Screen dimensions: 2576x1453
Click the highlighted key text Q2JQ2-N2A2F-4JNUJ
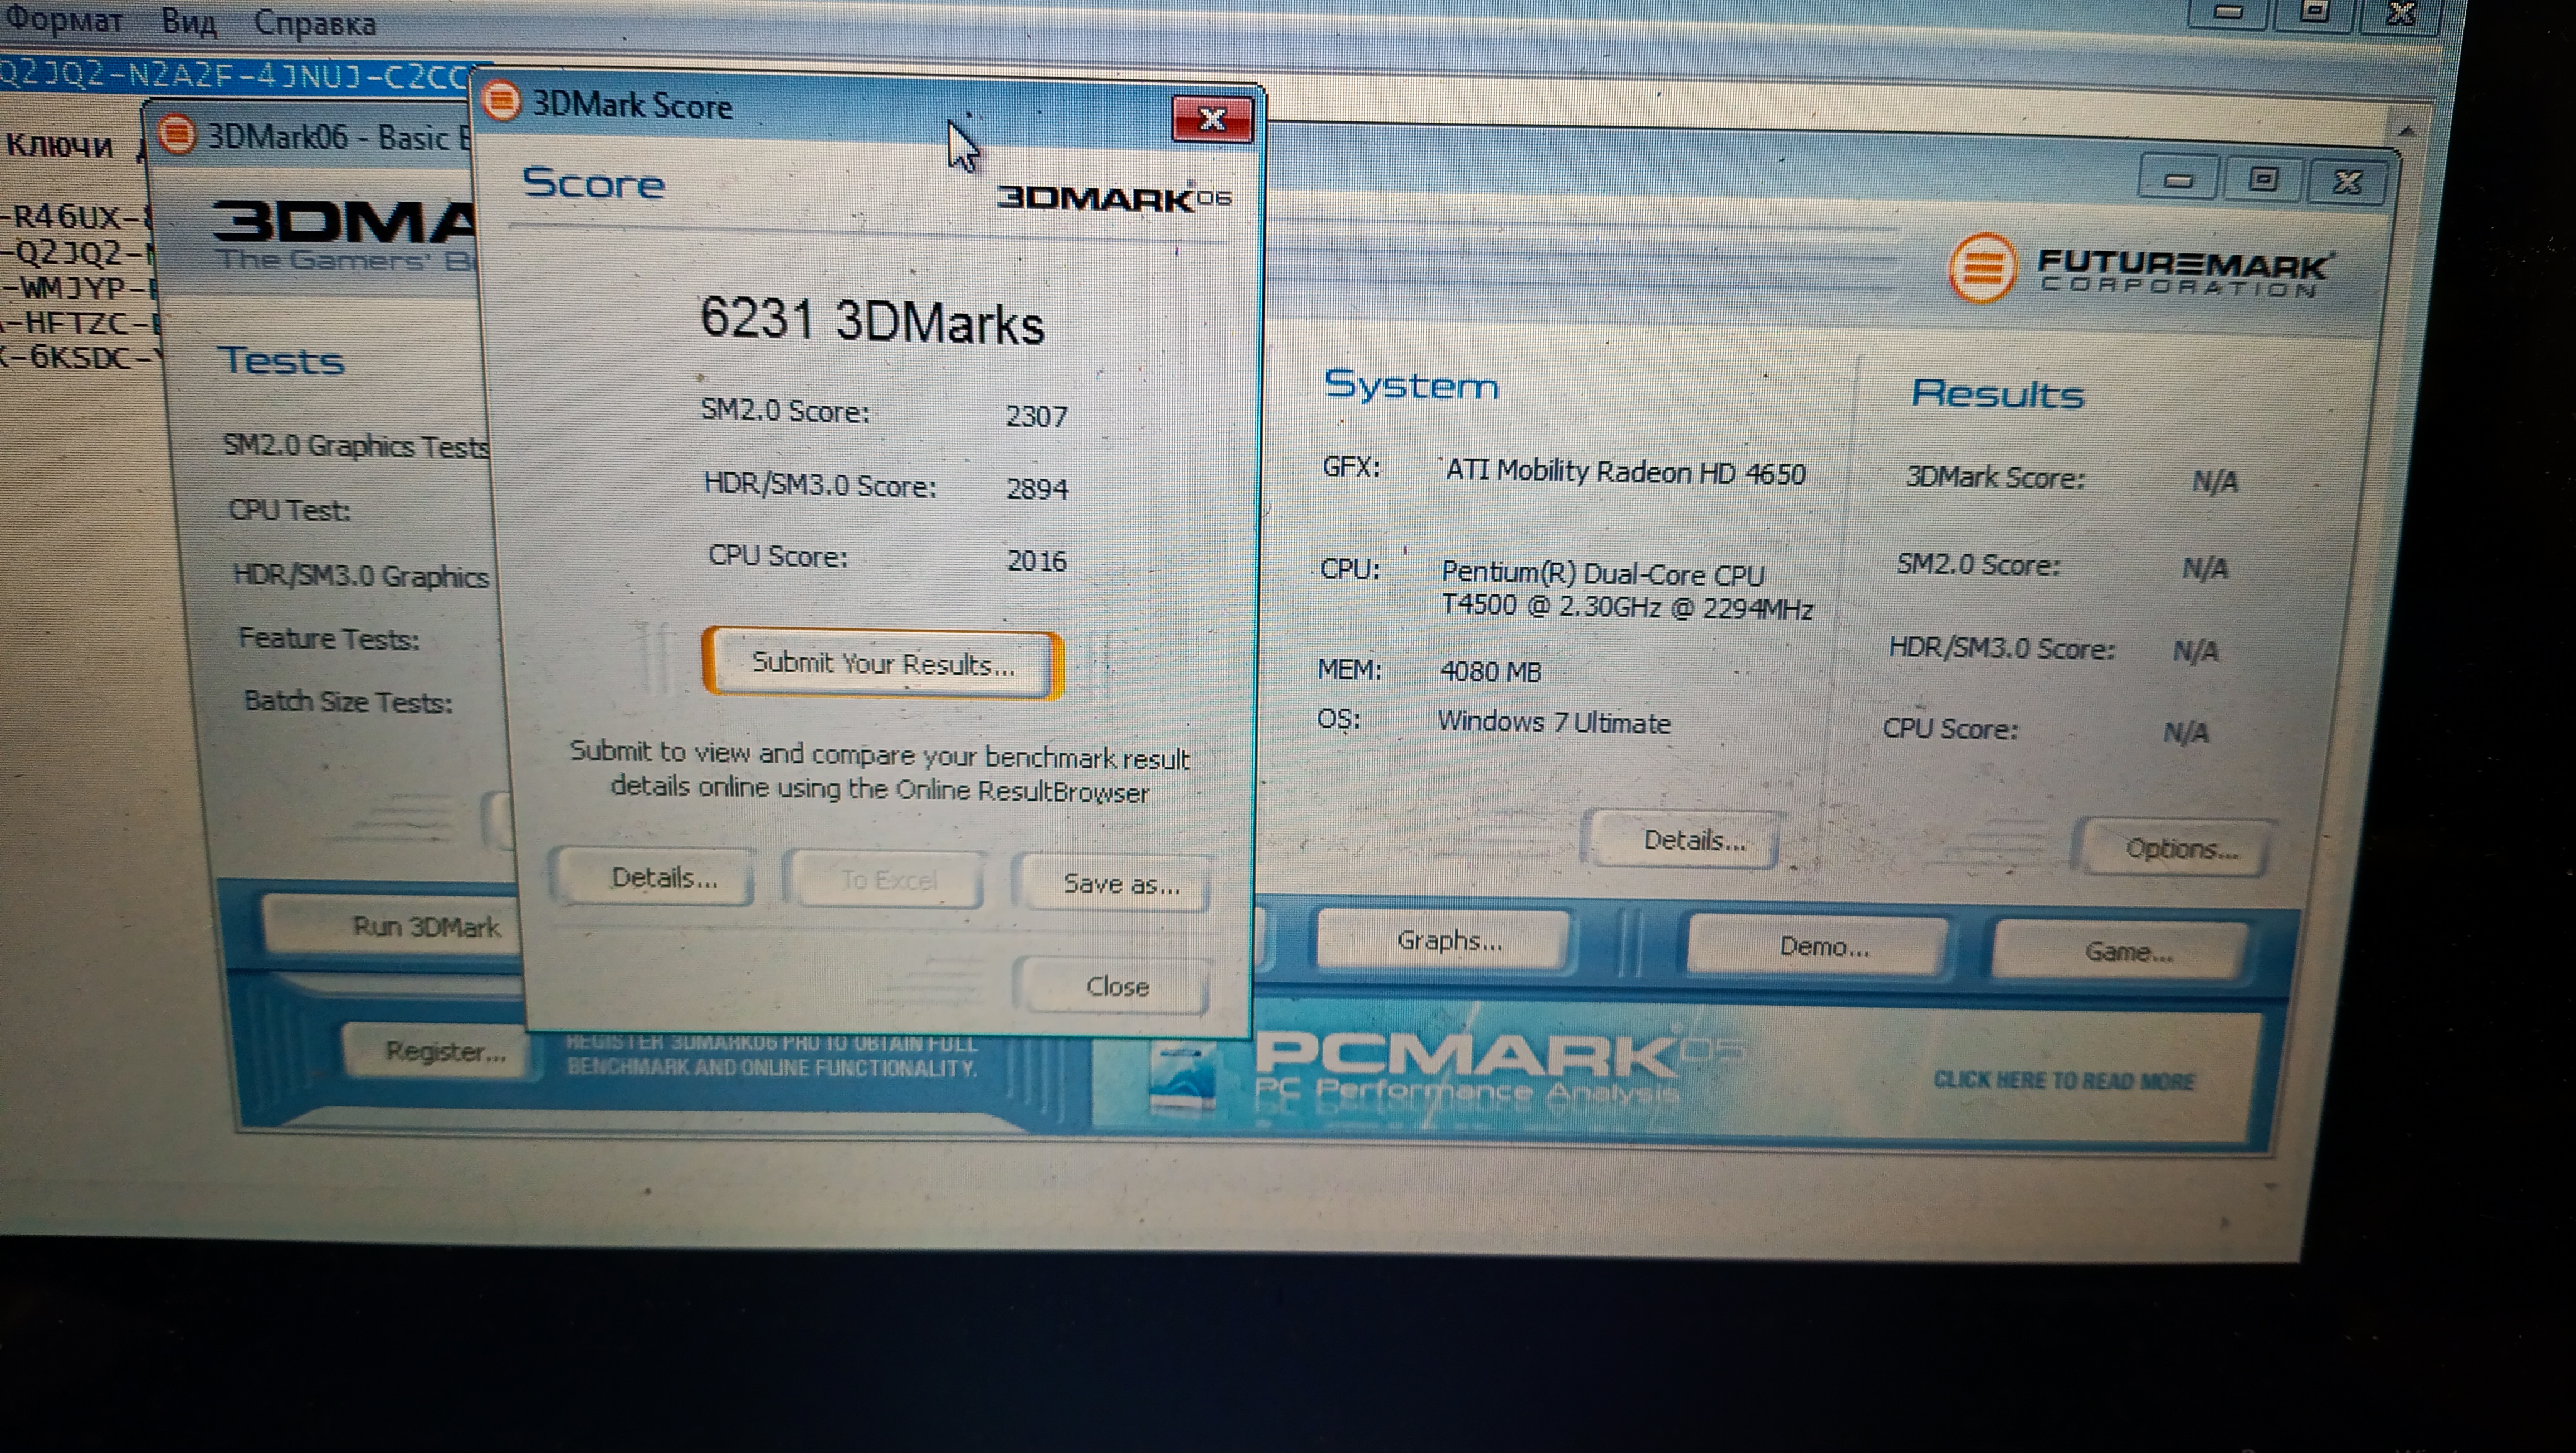pyautogui.click(x=235, y=75)
